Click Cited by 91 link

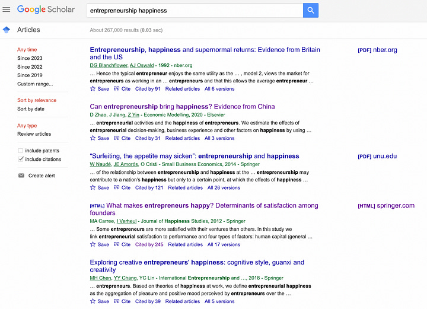(x=148, y=89)
